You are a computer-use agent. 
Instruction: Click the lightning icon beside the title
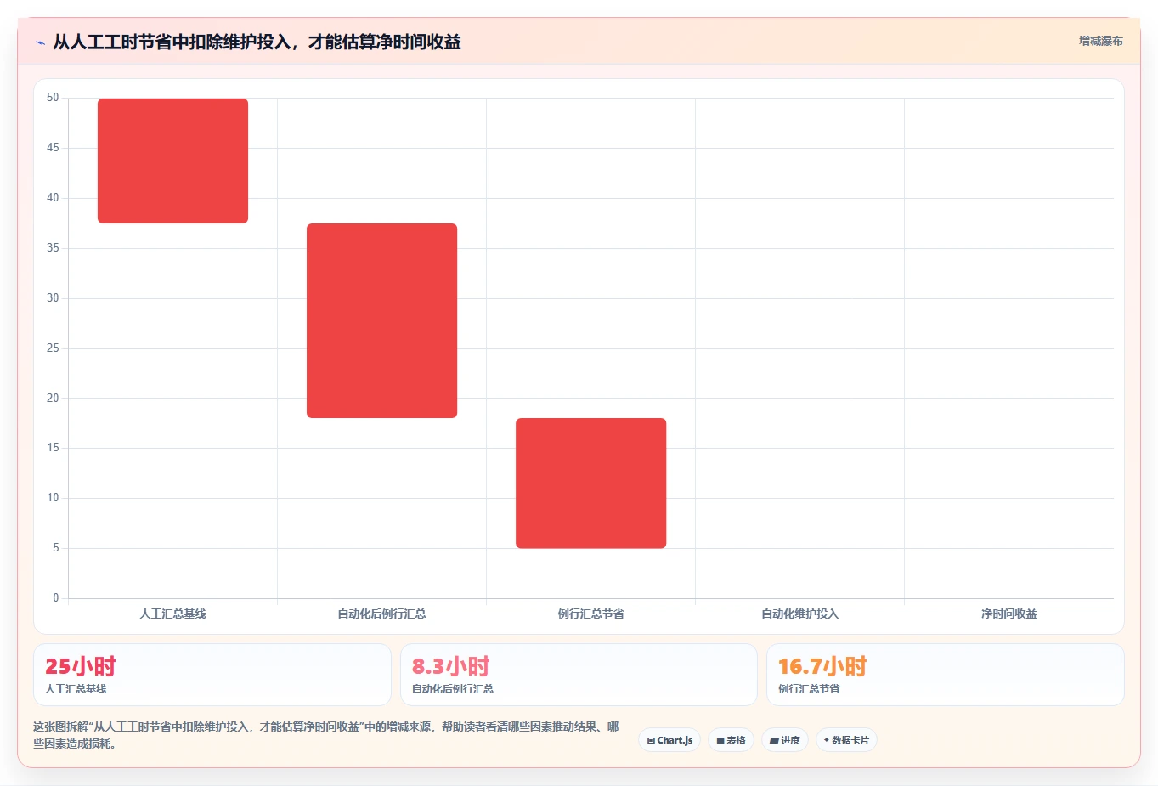[x=40, y=42]
